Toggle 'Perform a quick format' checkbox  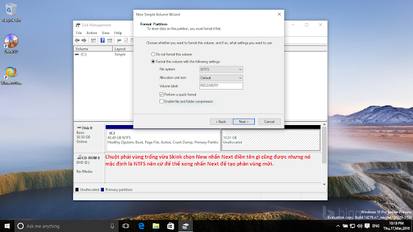coord(161,95)
